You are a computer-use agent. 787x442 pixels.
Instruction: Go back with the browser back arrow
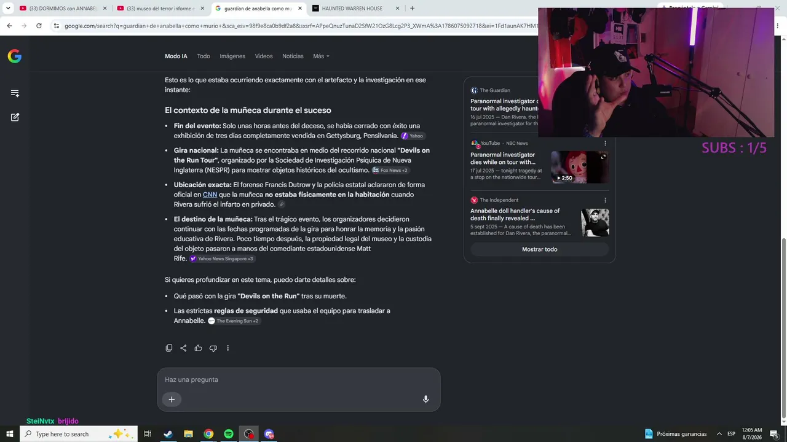pos(9,26)
